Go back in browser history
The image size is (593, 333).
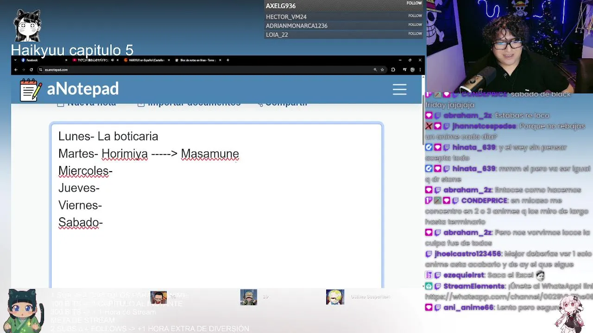[x=16, y=70]
